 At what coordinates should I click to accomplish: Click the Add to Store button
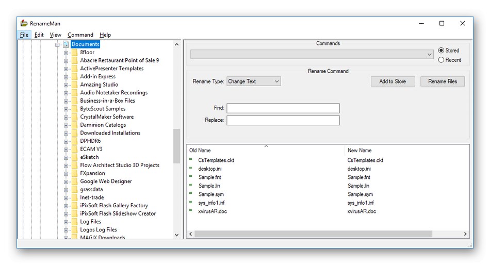(x=393, y=81)
